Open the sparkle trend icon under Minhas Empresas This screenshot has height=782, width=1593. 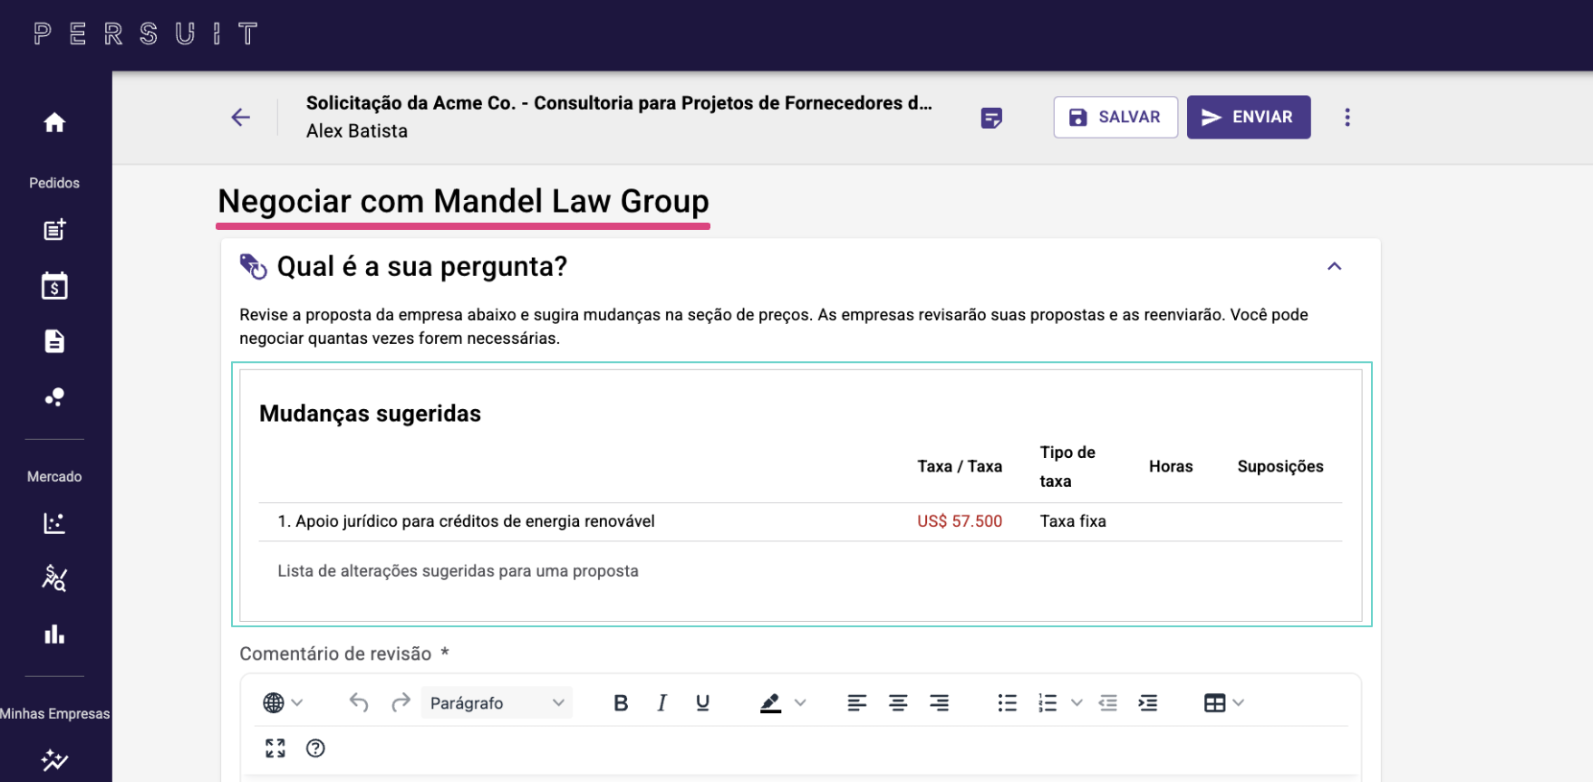coord(54,760)
